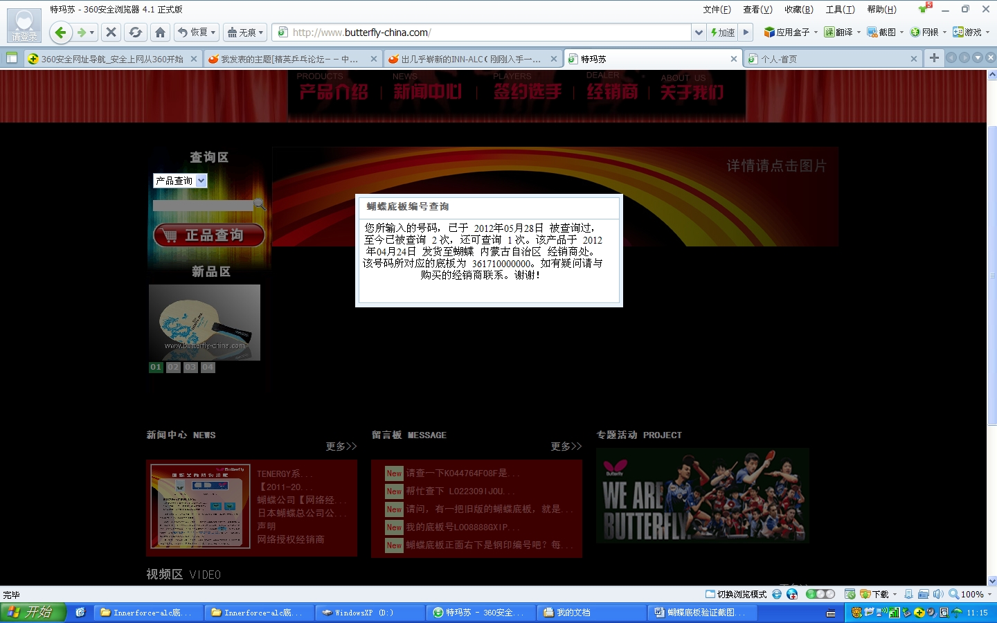Click the vertical page scrollbar

(992, 277)
